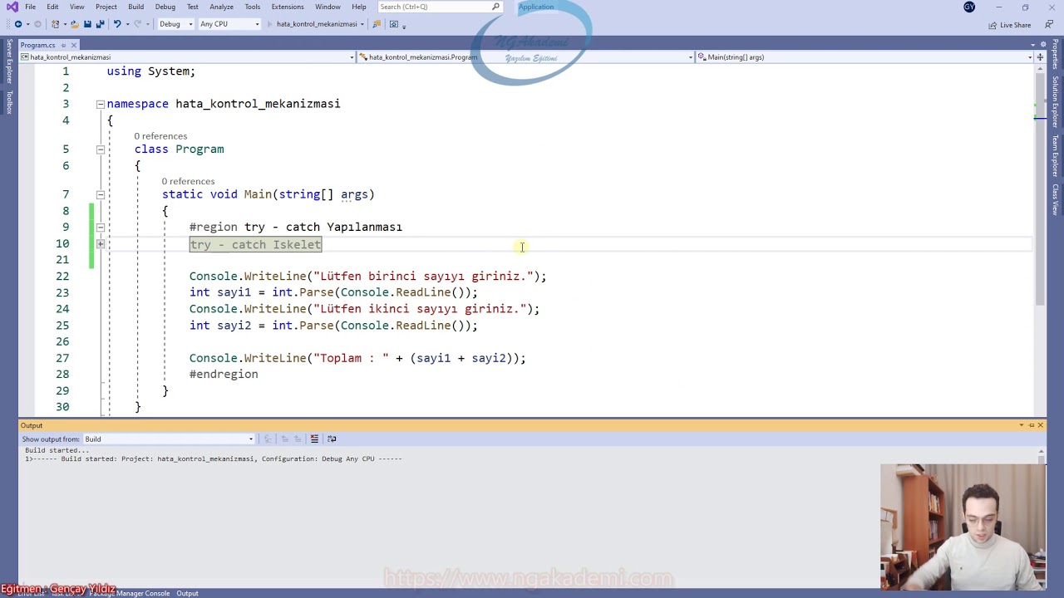Pin the Program.cs tab

pyautogui.click(x=63, y=45)
